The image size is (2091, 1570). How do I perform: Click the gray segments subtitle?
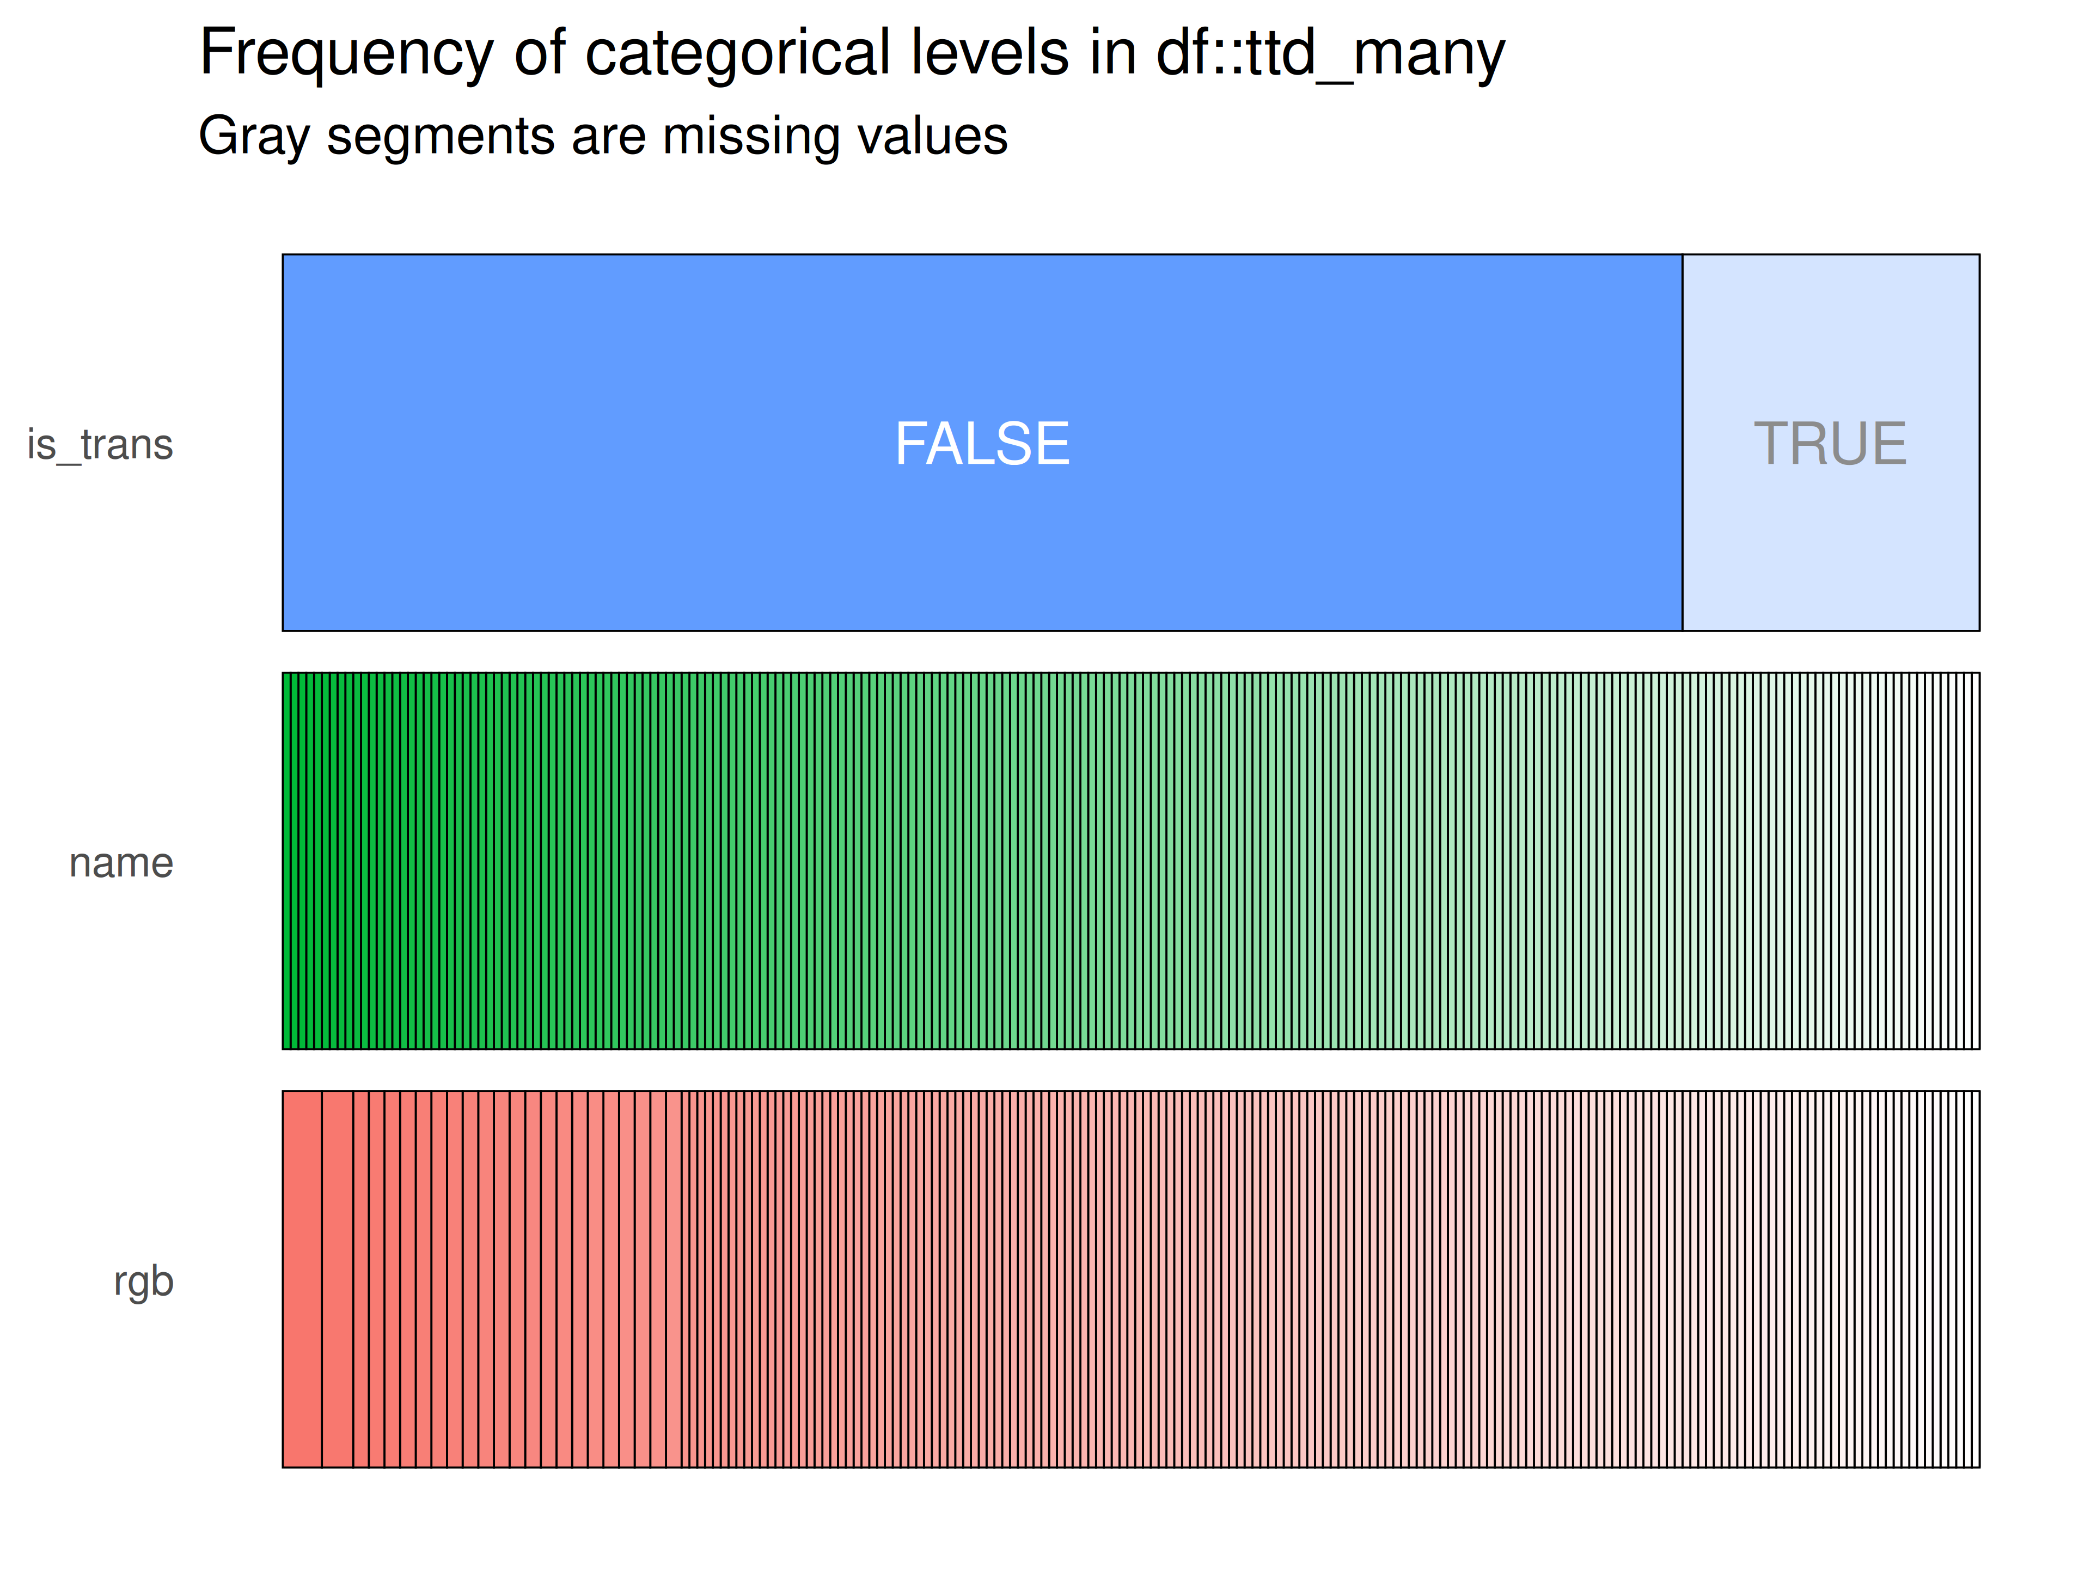pyautogui.click(x=603, y=136)
